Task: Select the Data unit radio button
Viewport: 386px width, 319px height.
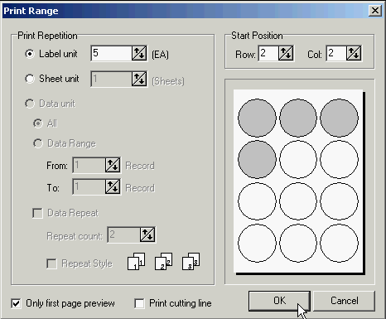Action: (30, 104)
